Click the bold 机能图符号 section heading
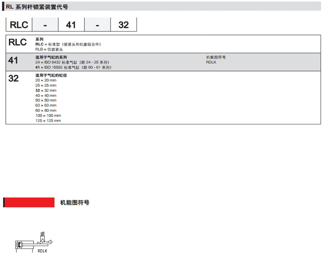 (x=75, y=203)
